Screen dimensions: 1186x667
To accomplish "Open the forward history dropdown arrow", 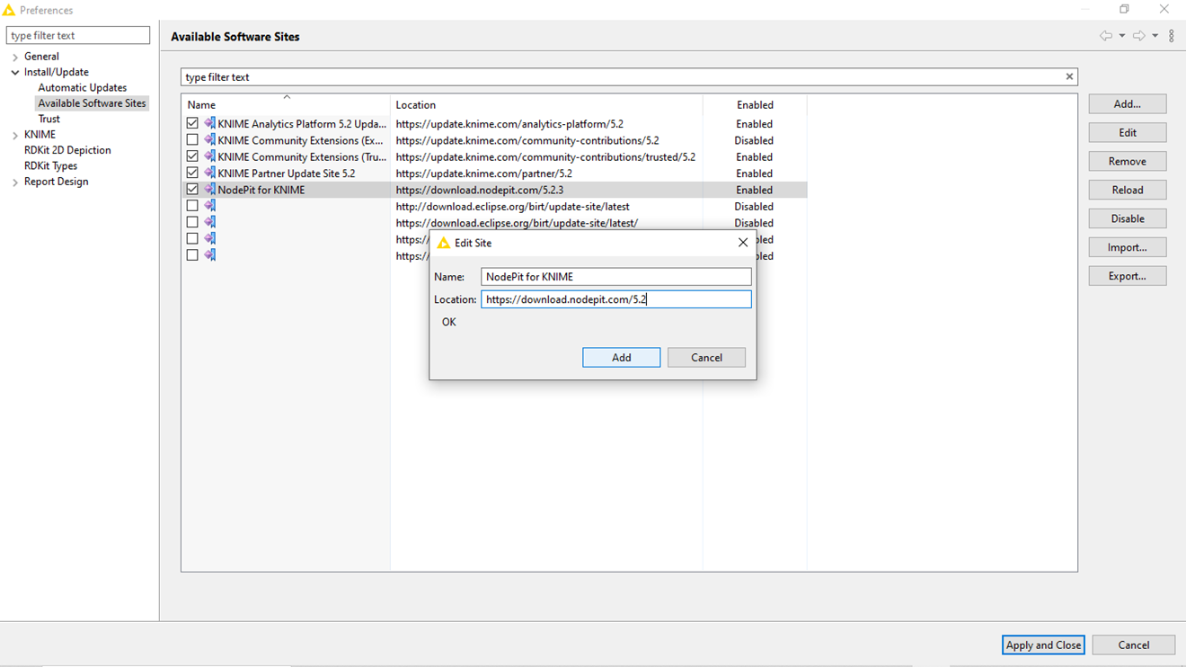I will (x=1155, y=36).
